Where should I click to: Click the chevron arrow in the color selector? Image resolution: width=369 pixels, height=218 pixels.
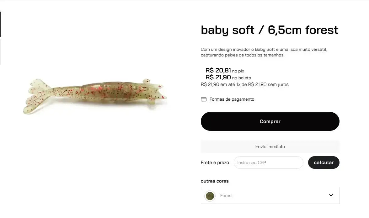point(331,195)
